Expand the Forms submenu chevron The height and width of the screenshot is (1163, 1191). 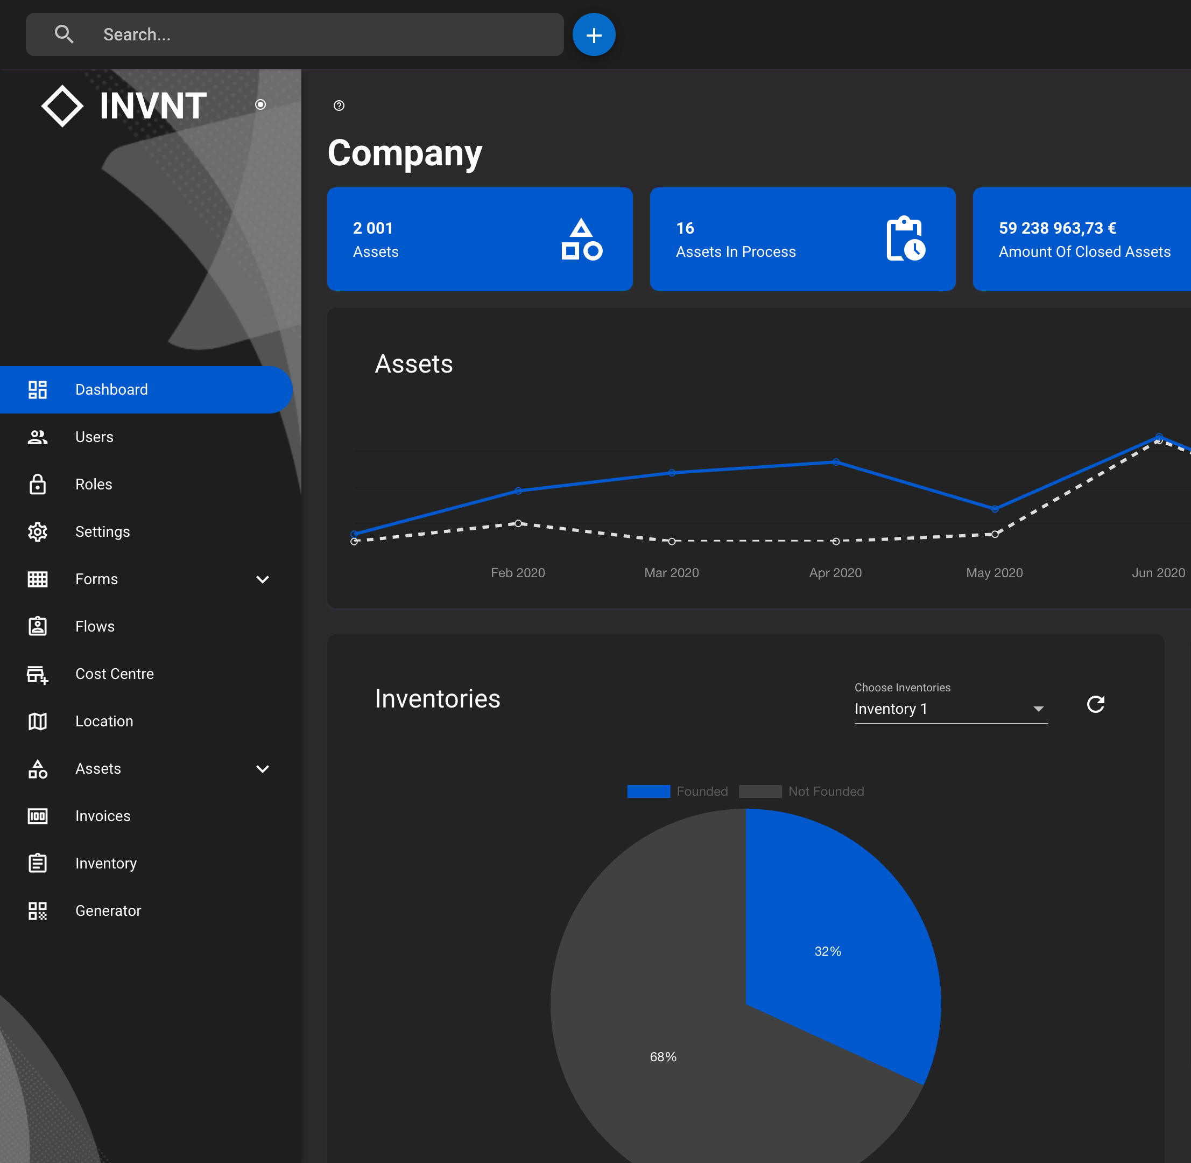click(263, 579)
